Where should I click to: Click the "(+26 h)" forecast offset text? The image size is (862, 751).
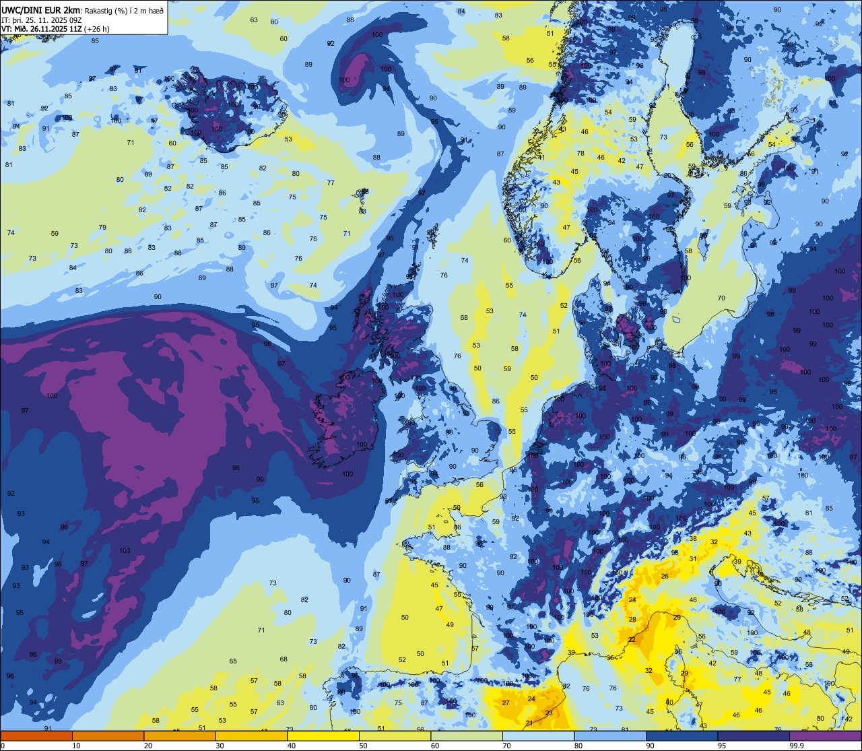point(98,29)
